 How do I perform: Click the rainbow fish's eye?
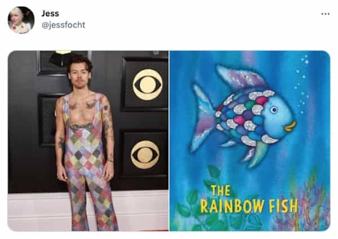(x=274, y=110)
